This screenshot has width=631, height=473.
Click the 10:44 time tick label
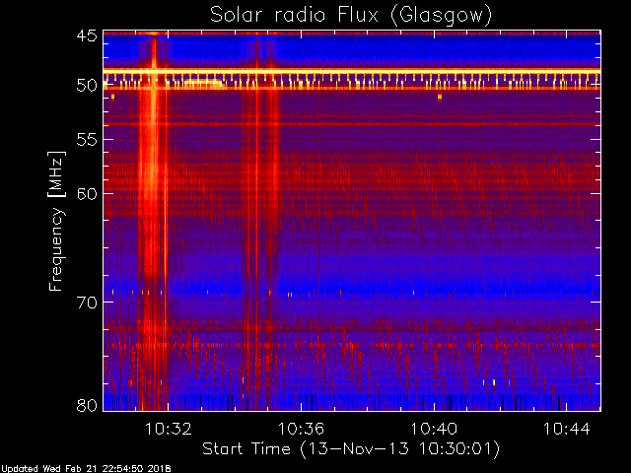[567, 429]
